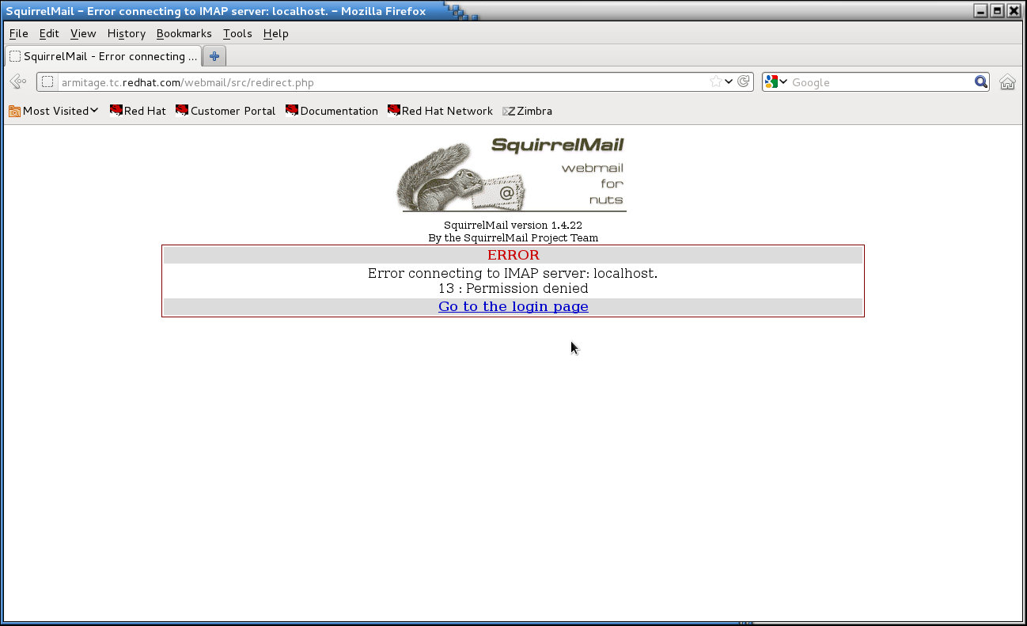Open the Red Hat bookmark
Image resolution: width=1027 pixels, height=626 pixels.
pyautogui.click(x=138, y=111)
